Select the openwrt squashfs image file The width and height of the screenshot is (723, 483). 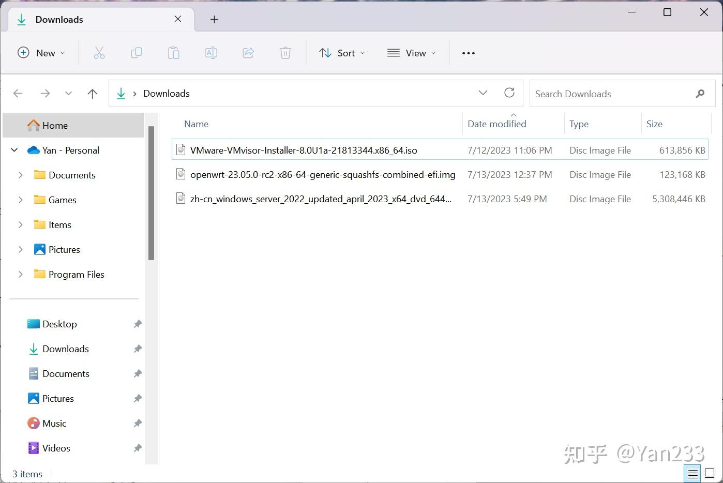click(323, 174)
